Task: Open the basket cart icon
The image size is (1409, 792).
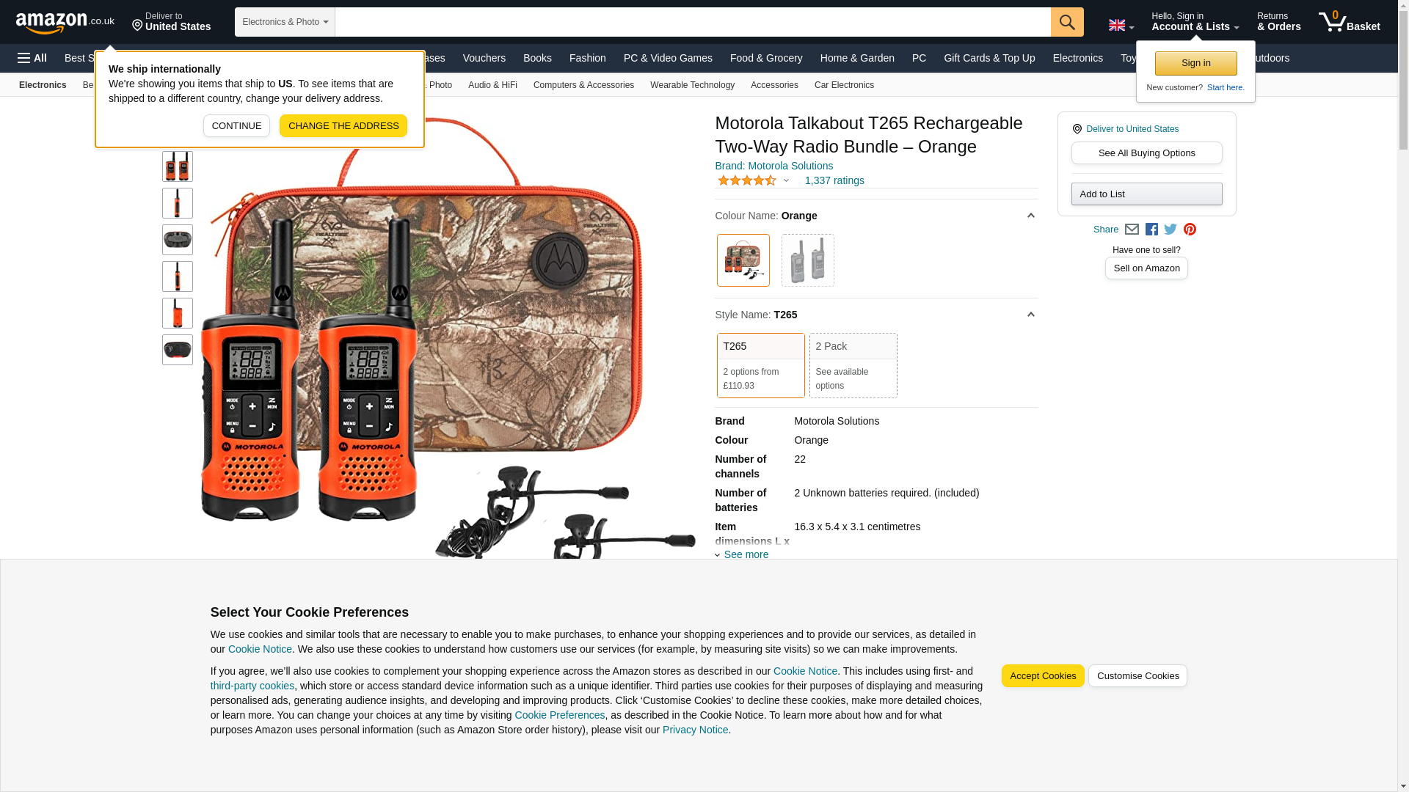Action: pyautogui.click(x=1349, y=22)
